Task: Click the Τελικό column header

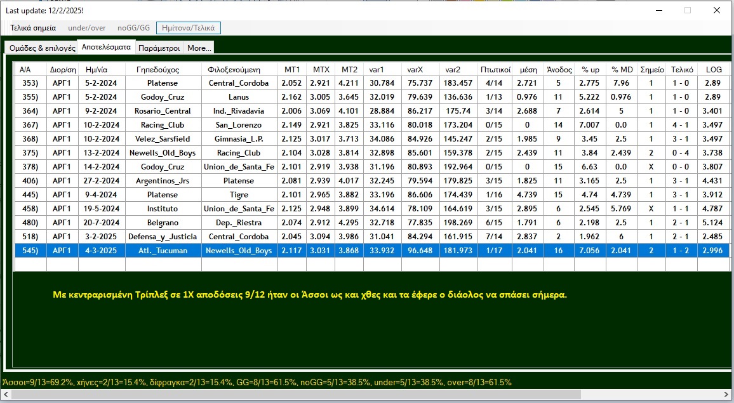Action: pos(681,69)
